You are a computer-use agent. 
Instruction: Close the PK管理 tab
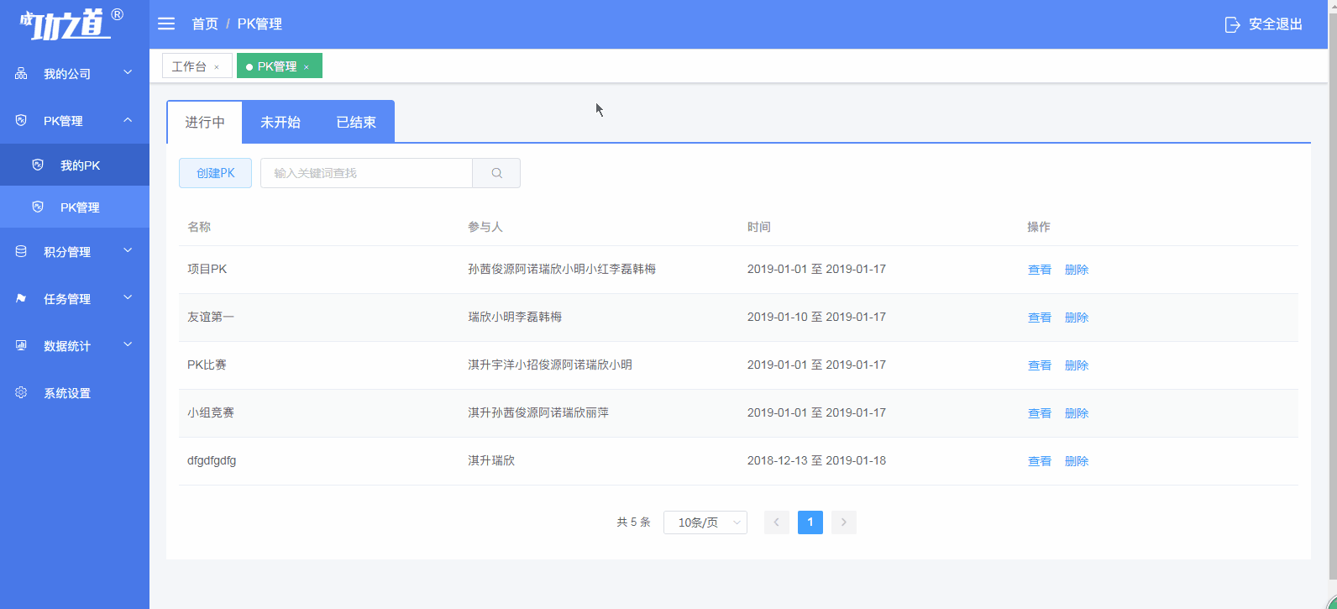point(307,67)
